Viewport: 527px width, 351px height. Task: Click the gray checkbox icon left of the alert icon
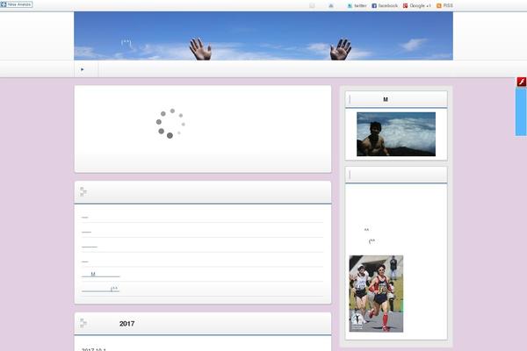coord(312,6)
